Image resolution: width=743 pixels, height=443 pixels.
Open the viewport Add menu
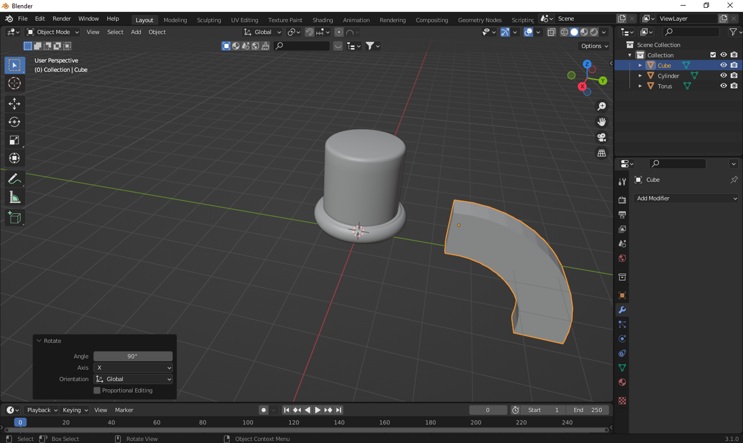tap(136, 32)
